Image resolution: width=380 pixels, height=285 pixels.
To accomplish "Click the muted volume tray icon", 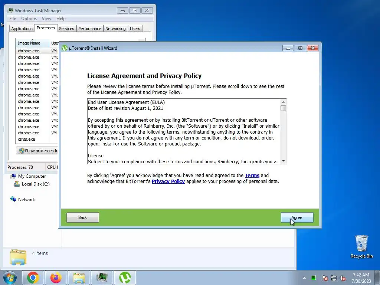I will click(x=343, y=278).
